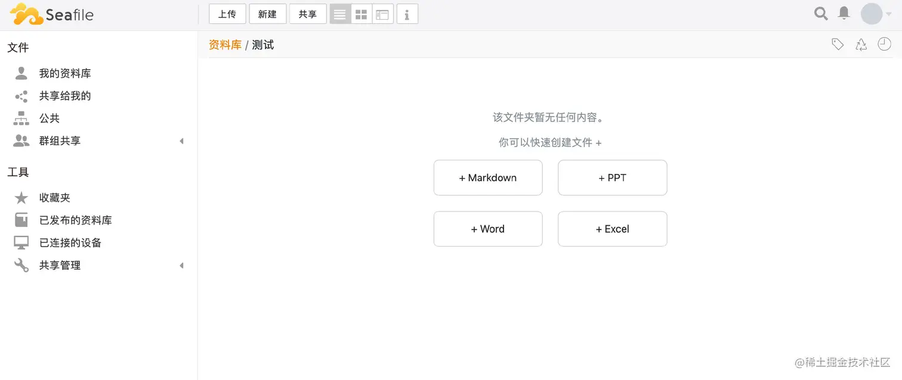Switch to grid view mode
This screenshot has height=380, width=902.
point(361,14)
